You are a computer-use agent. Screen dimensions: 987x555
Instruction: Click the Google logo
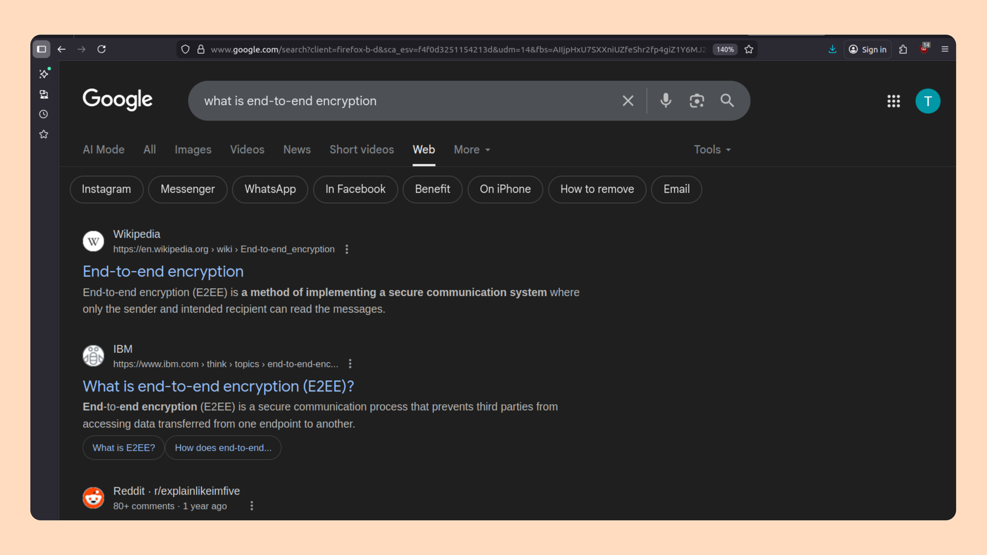coord(117,100)
